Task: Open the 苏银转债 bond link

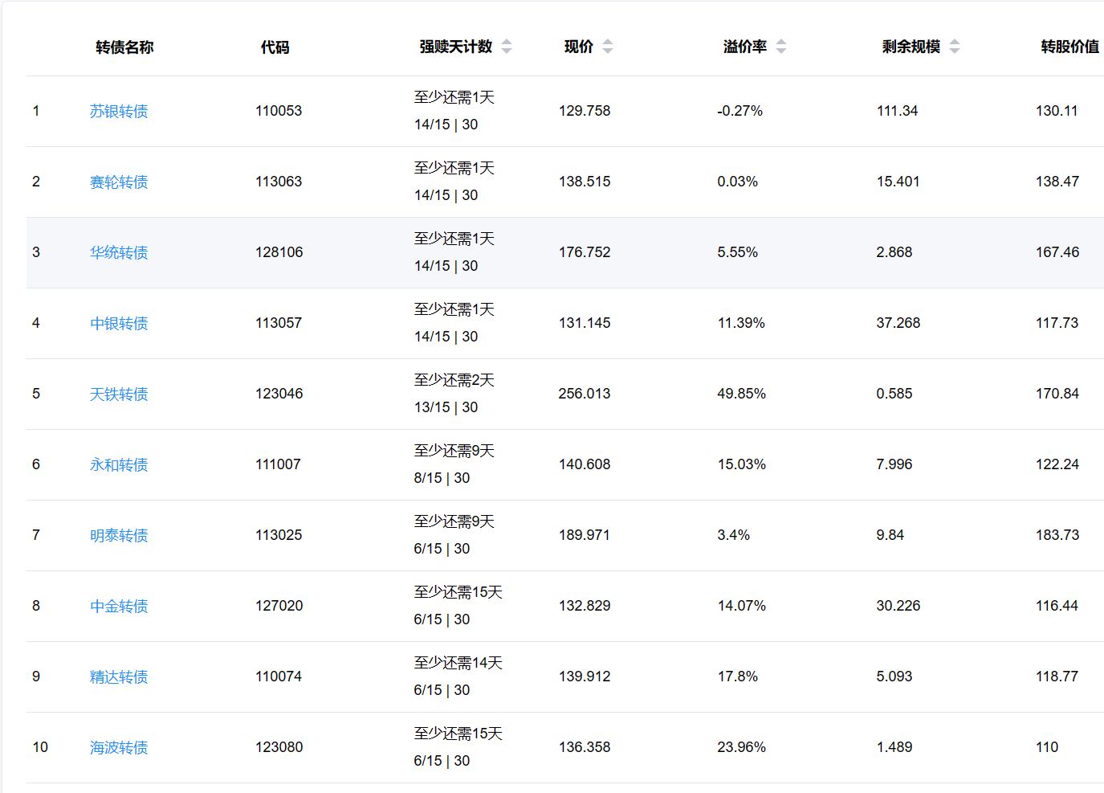Action: (x=119, y=111)
